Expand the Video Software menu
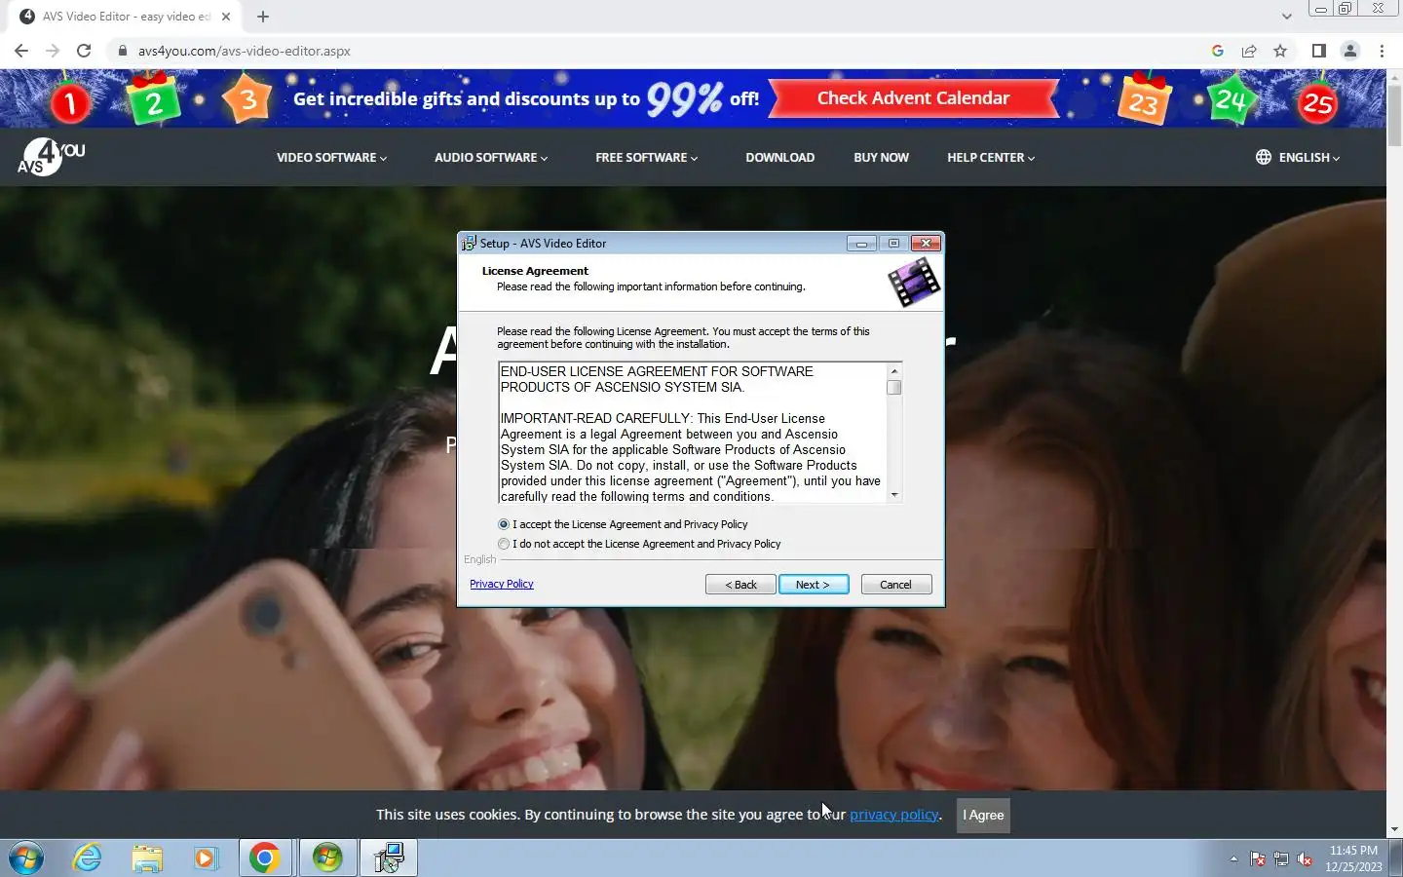Viewport: 1403px width, 877px height. 331,157
